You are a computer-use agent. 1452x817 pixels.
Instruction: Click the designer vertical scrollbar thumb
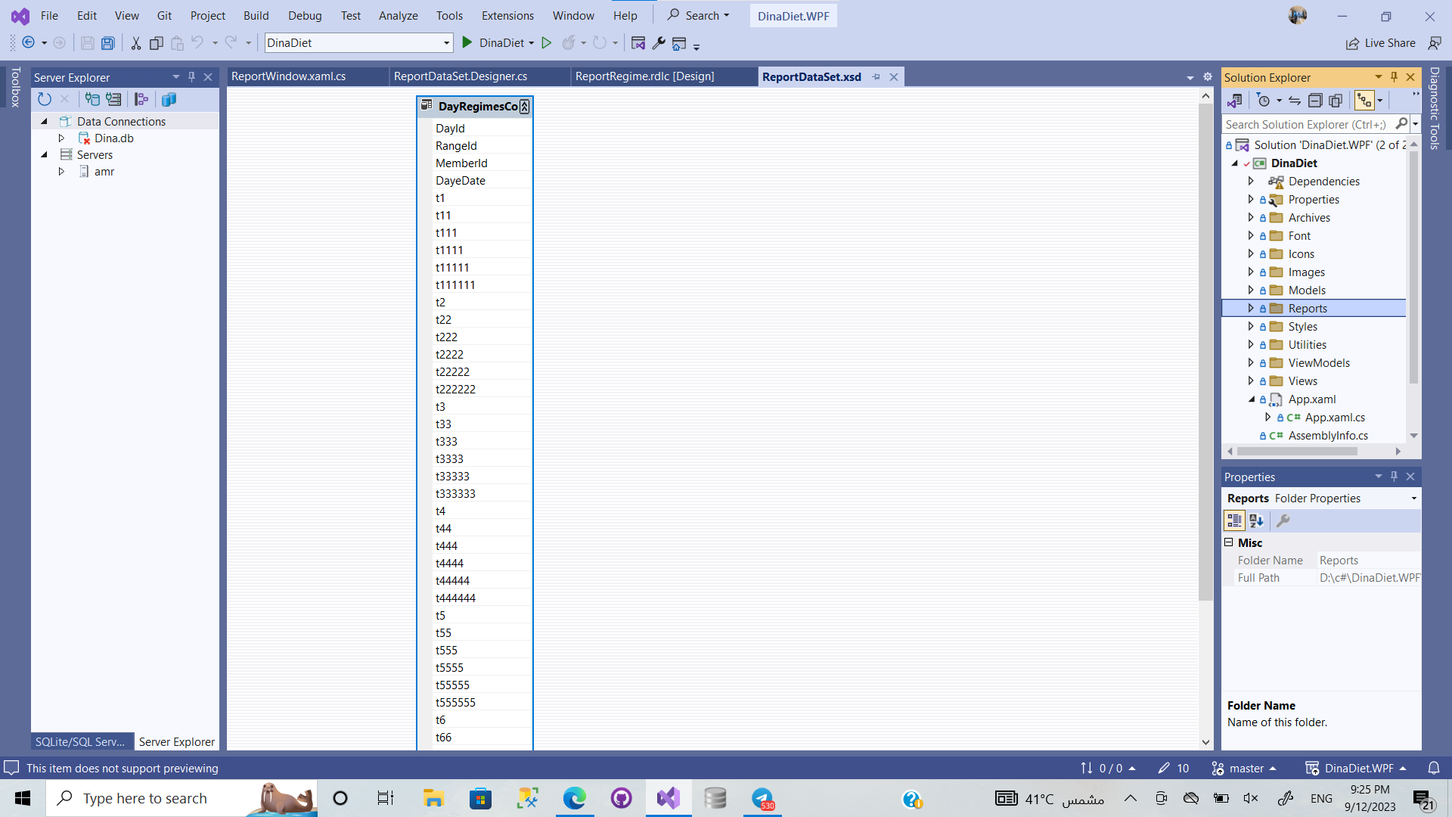coord(1205,352)
